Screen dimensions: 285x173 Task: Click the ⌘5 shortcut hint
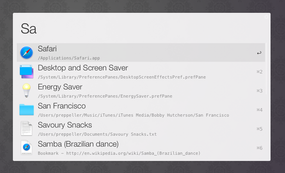click(259, 129)
